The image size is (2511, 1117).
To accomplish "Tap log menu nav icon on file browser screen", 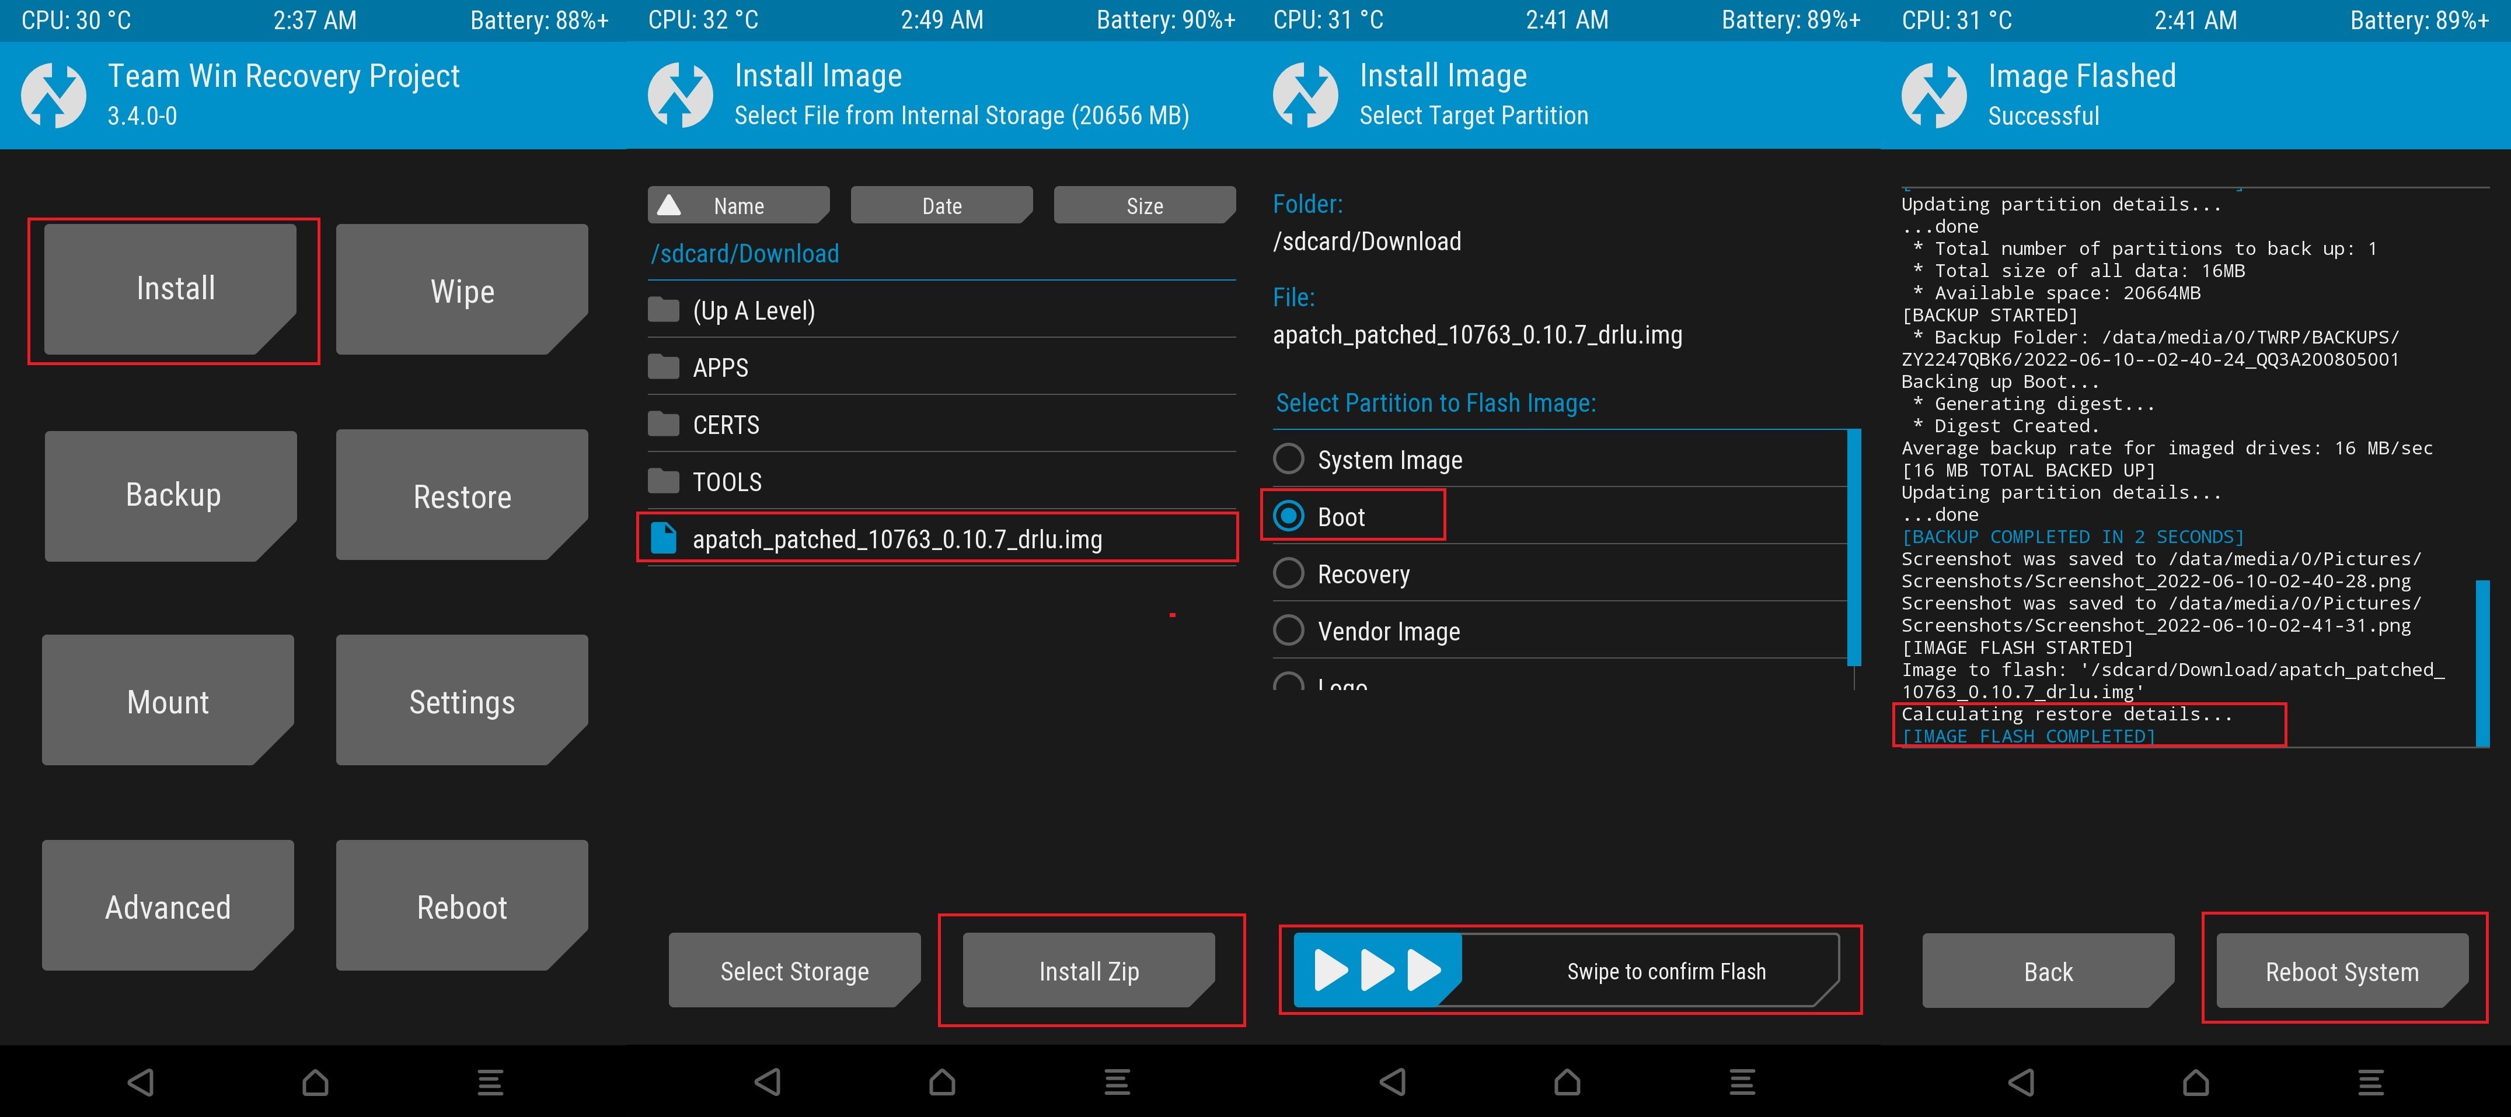I will coord(1117,1082).
